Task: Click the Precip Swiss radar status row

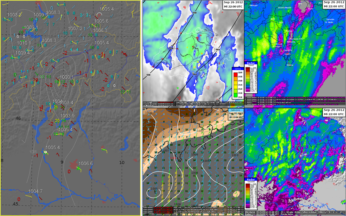Action: coord(295,214)
